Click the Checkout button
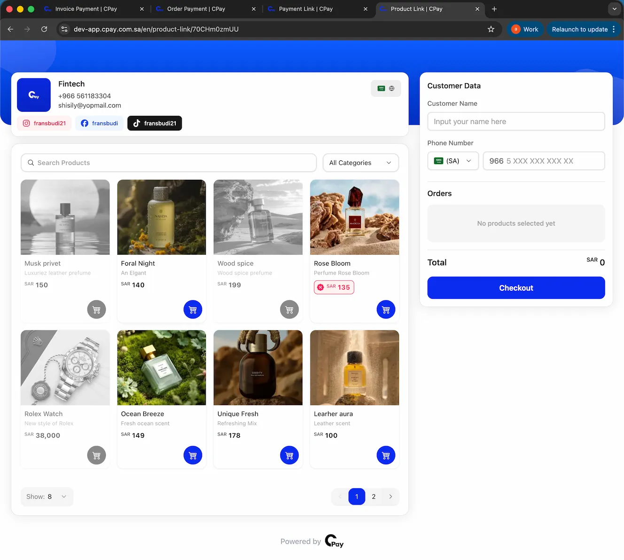 pyautogui.click(x=515, y=288)
